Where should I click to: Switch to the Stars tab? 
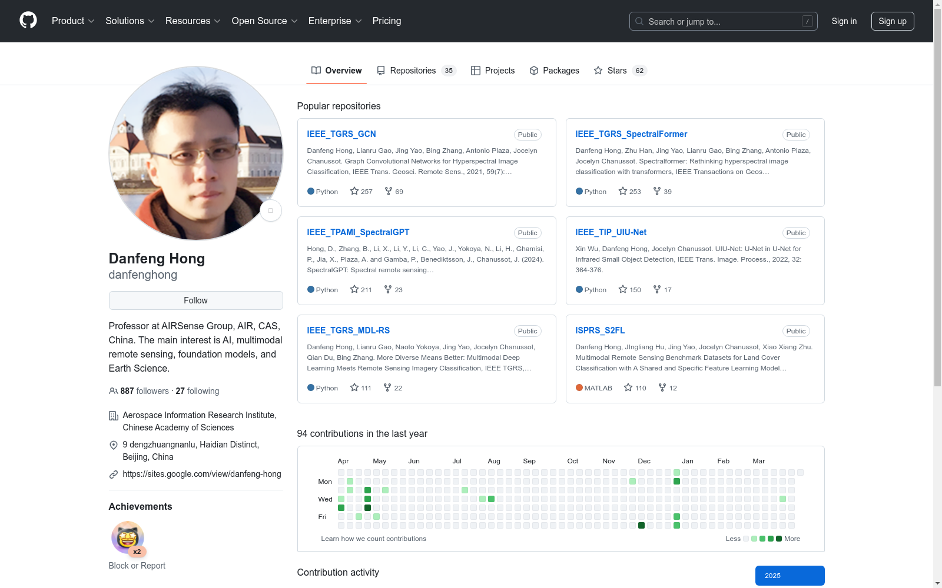pos(621,71)
